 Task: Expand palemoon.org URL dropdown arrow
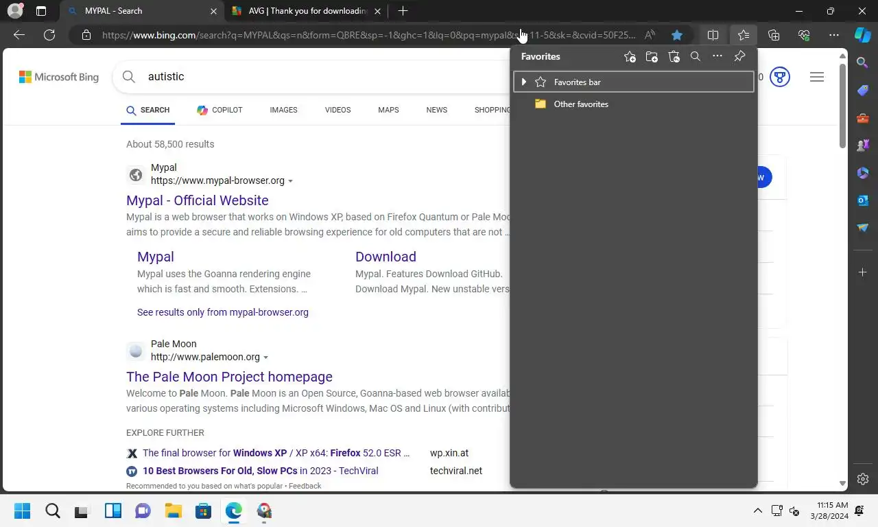tap(266, 358)
